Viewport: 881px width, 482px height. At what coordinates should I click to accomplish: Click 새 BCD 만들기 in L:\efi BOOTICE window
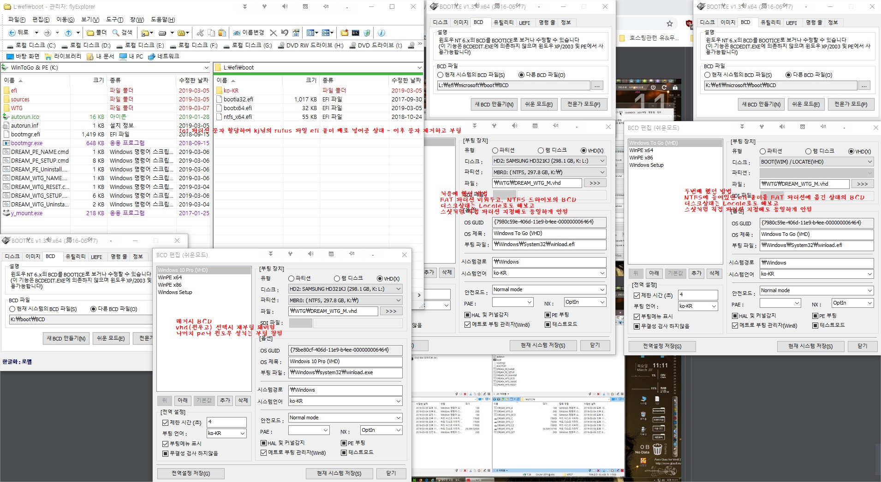[494, 104]
